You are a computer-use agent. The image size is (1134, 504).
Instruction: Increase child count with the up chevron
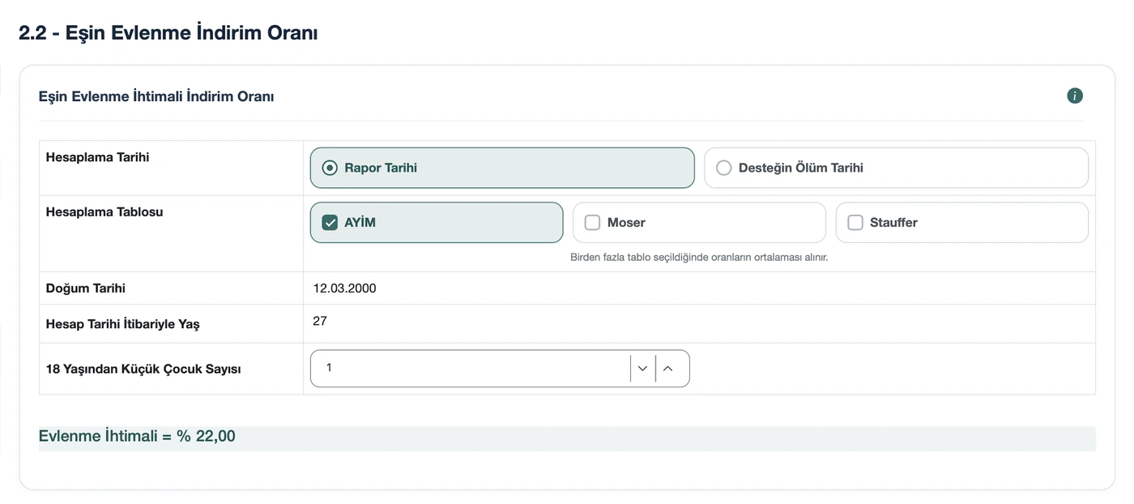[x=668, y=369]
